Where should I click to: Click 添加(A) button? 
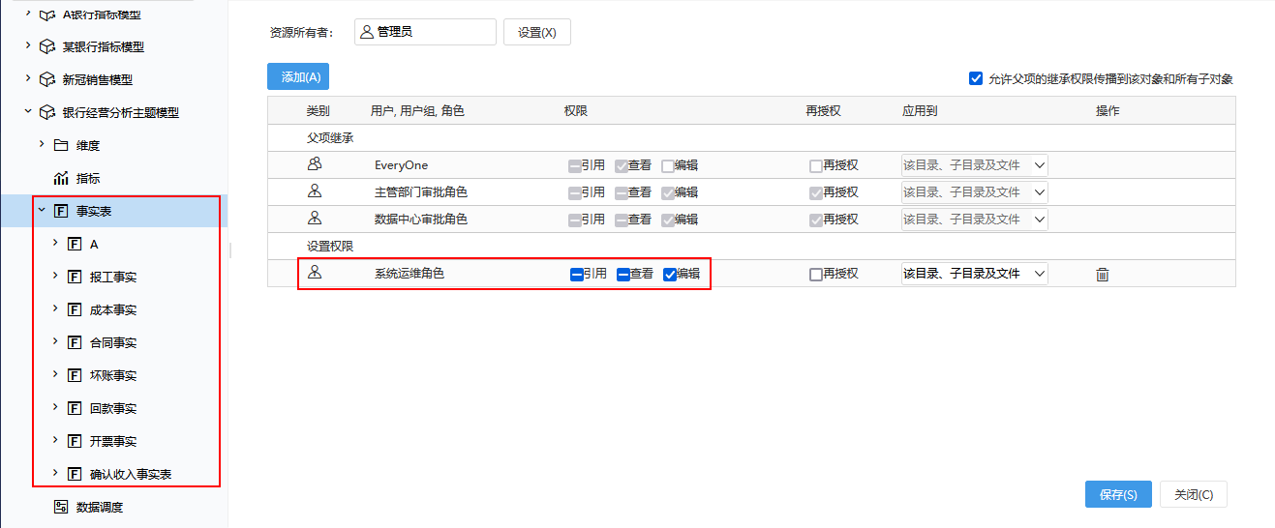[298, 76]
